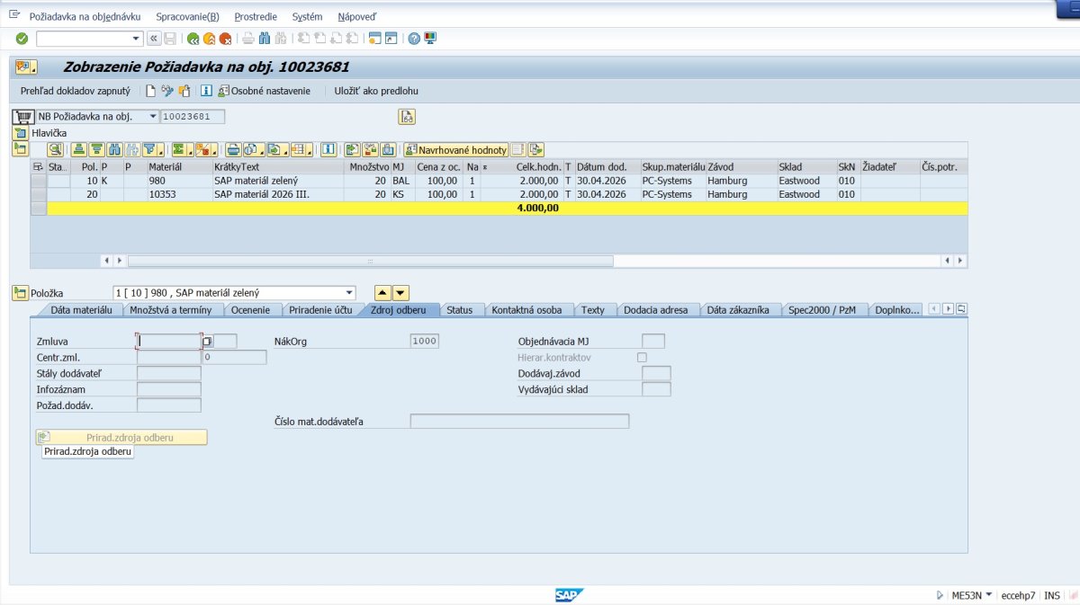Click the green Enter checkmark icon

22,39
